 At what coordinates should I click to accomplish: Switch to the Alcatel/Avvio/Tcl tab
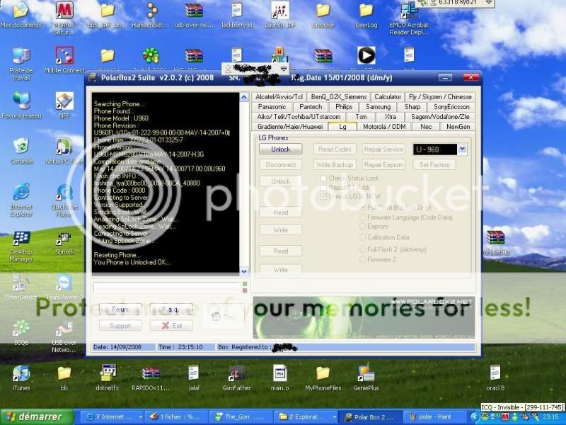pos(279,97)
